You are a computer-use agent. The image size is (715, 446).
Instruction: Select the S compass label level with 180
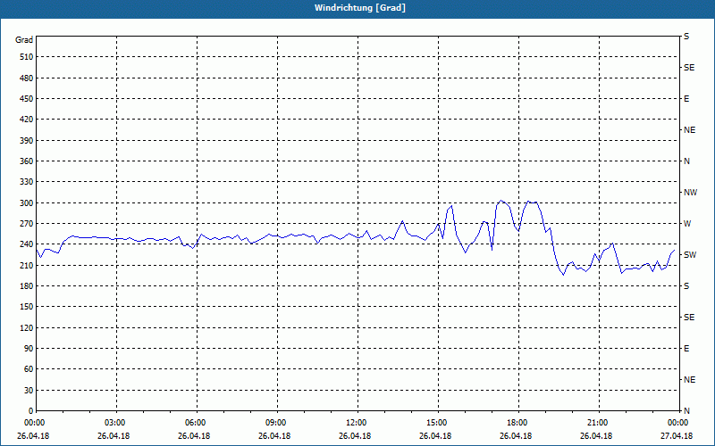(x=686, y=285)
